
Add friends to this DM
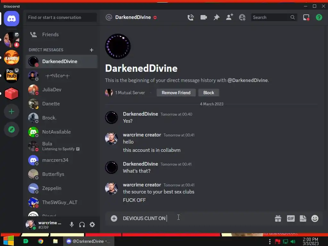[x=229, y=17]
